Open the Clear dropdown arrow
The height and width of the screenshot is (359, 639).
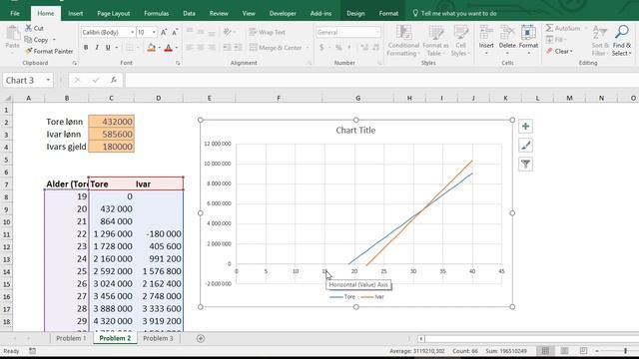(571, 51)
